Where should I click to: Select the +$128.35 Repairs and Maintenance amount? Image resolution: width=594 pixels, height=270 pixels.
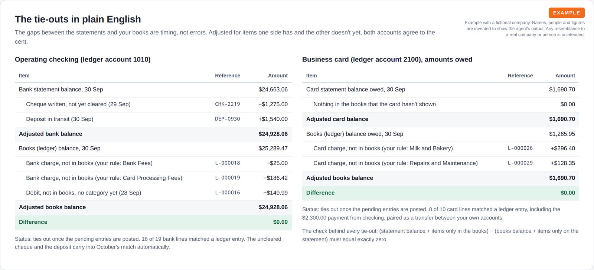563,163
